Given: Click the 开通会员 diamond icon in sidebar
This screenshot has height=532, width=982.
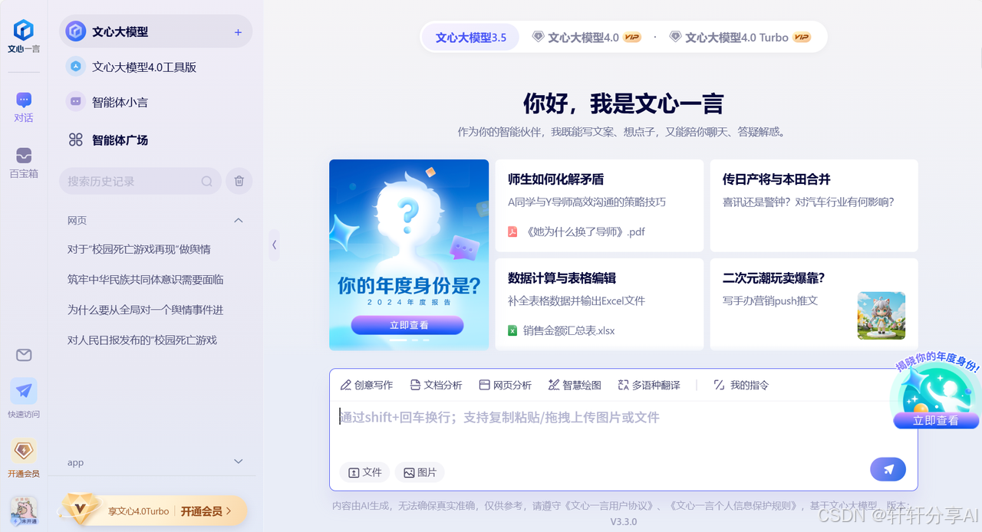Looking at the screenshot, I should (24, 452).
